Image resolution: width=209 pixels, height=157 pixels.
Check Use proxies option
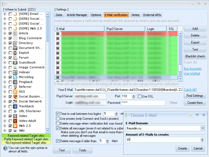point(58,119)
